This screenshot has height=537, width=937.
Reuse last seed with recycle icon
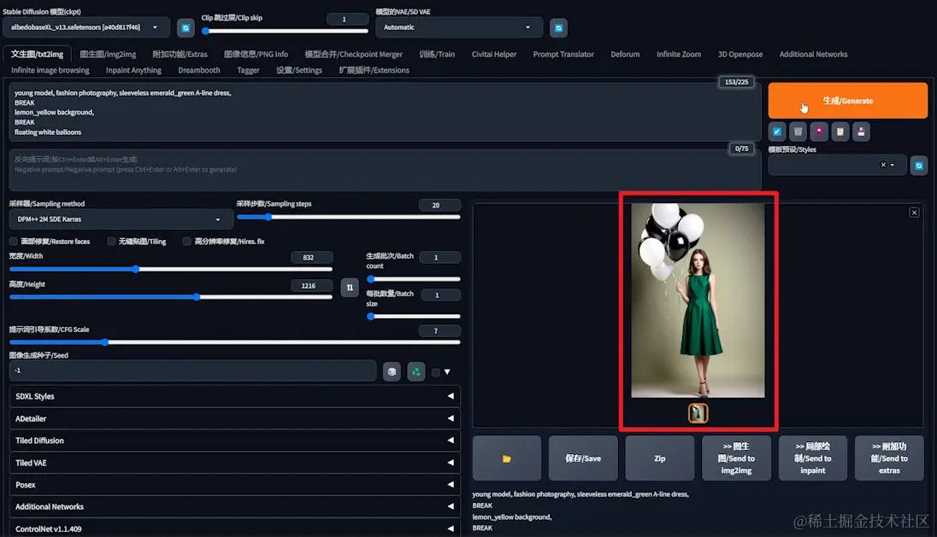coord(415,371)
